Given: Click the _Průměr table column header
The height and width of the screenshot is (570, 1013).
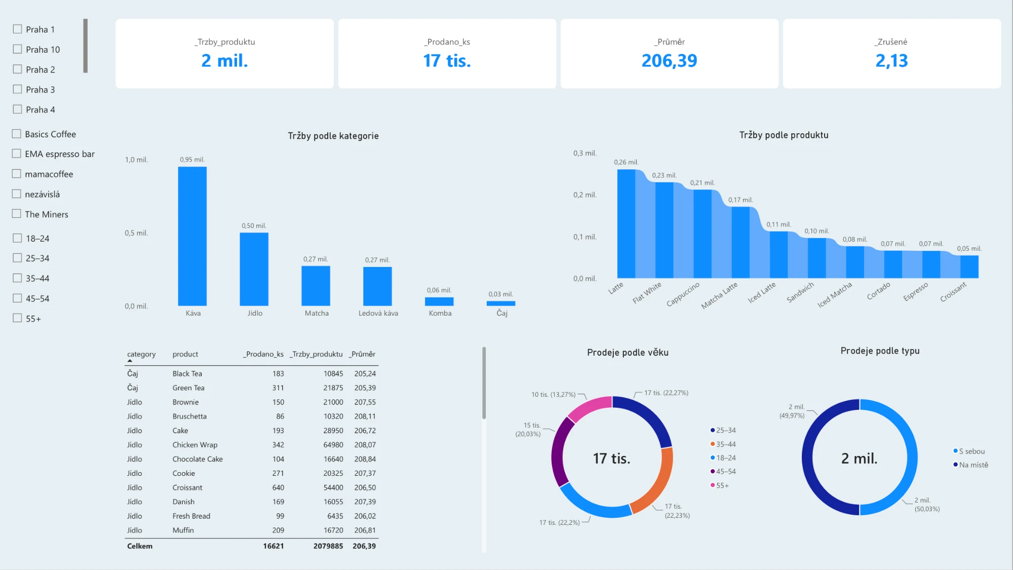Looking at the screenshot, I should 362,354.
